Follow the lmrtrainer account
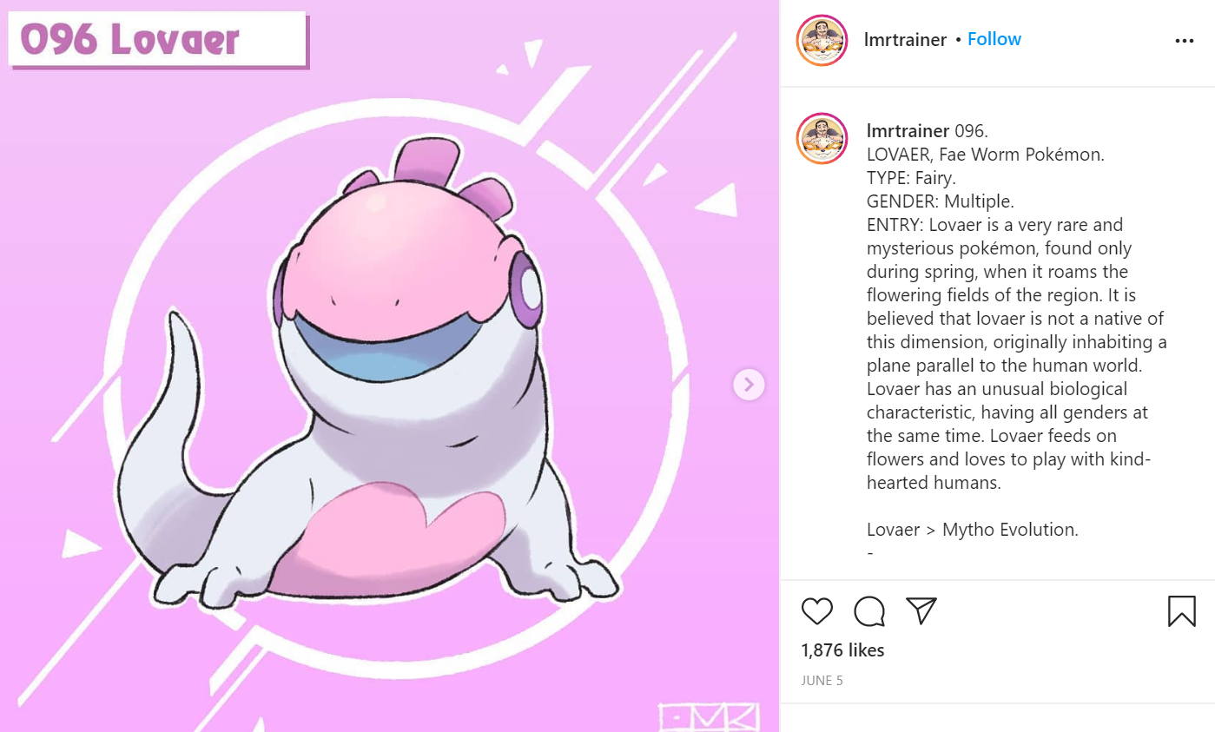 click(x=994, y=39)
